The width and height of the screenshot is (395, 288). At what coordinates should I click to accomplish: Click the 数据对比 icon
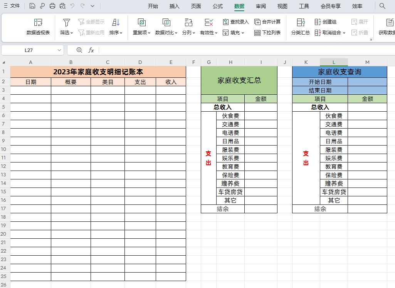(166, 22)
